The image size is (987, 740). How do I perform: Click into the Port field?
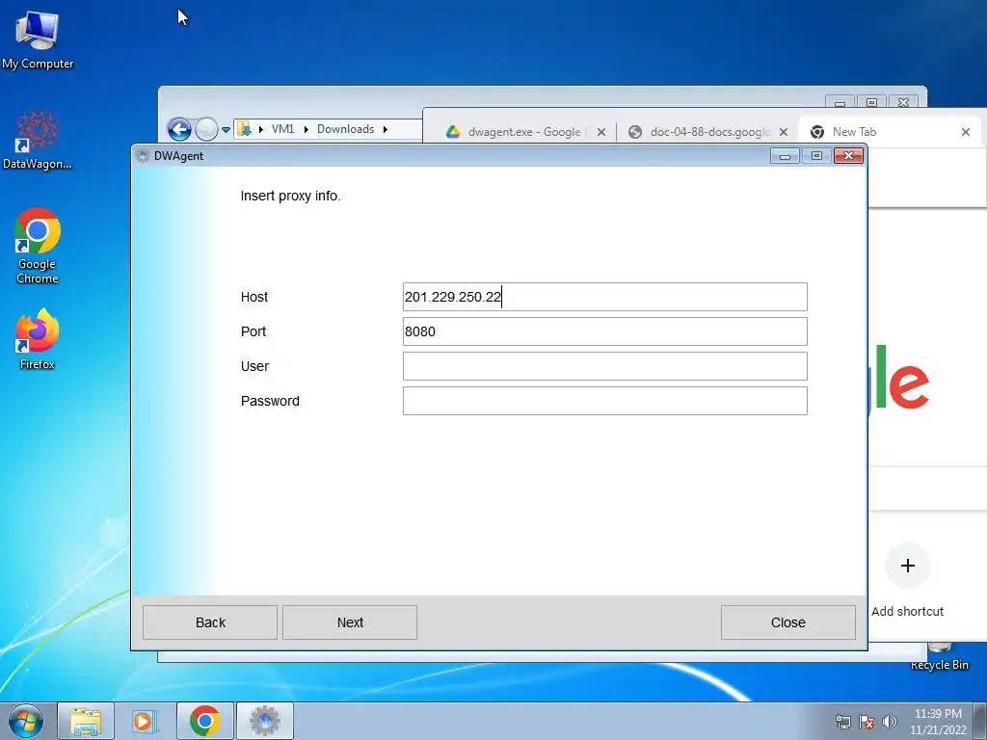point(605,331)
